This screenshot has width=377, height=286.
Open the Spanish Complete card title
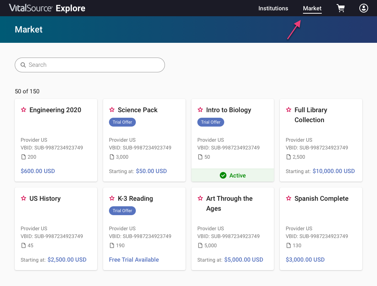click(321, 199)
